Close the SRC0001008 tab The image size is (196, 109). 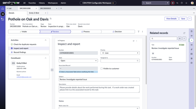36,8
